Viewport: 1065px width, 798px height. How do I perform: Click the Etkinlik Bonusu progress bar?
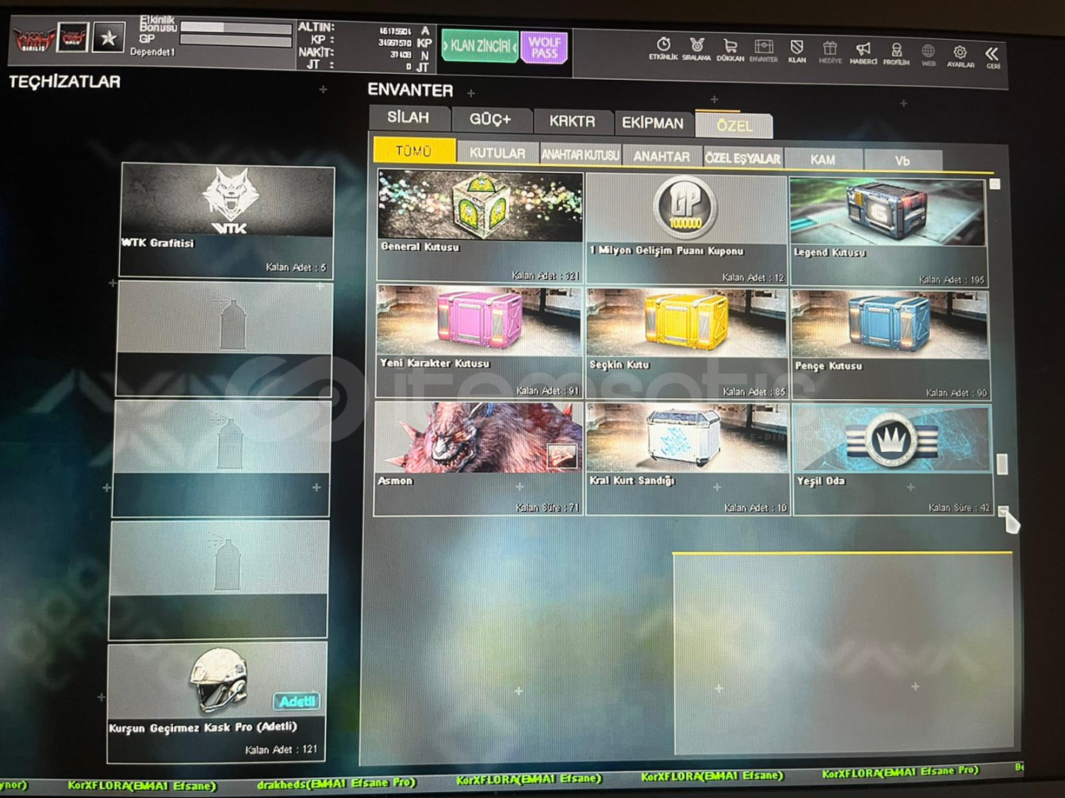[x=236, y=27]
